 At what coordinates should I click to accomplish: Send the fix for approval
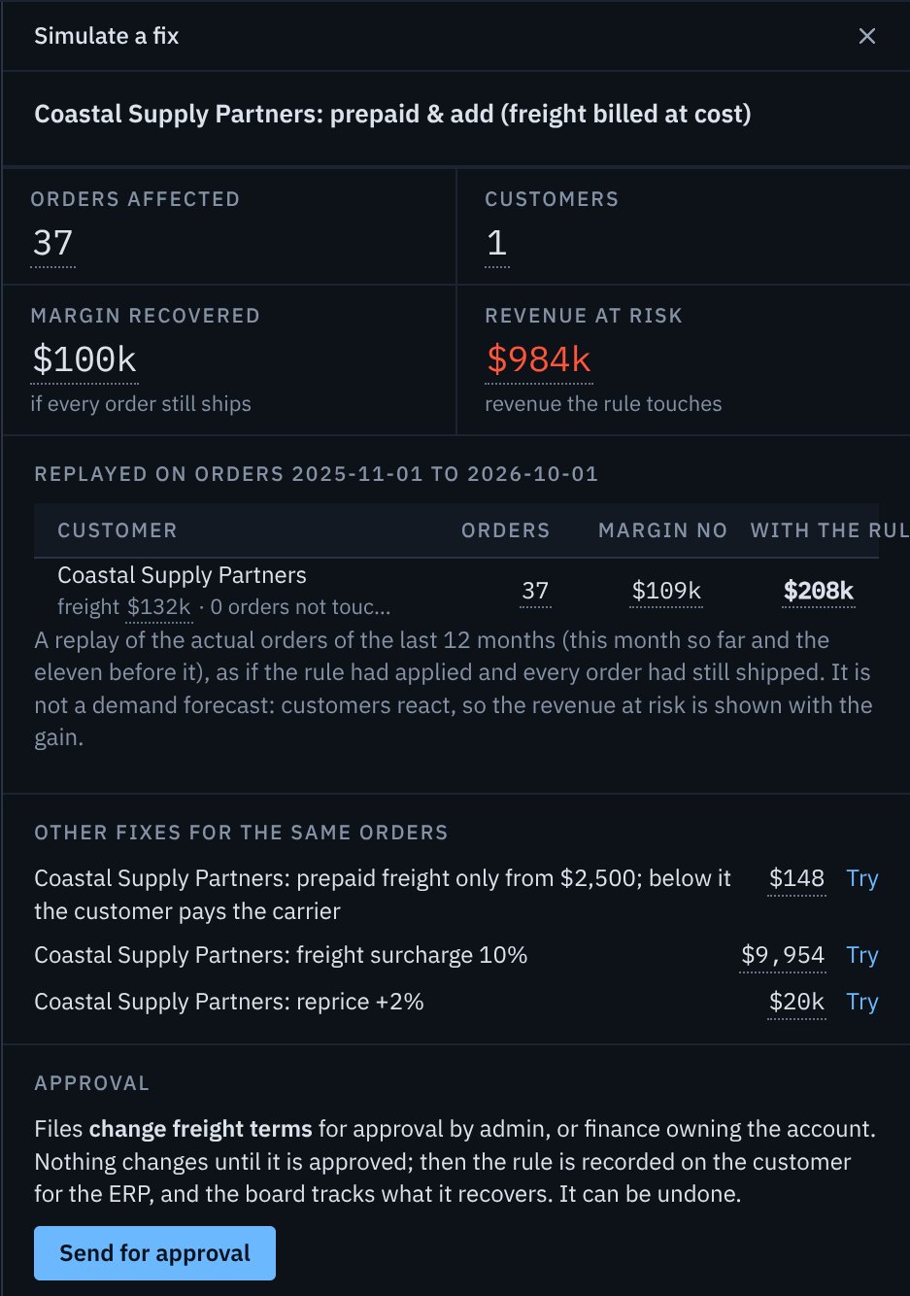point(154,1253)
